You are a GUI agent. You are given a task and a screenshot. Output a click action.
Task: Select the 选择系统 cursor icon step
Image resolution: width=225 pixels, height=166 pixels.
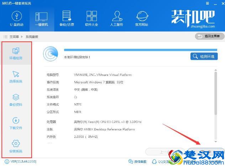(x=16, y=77)
